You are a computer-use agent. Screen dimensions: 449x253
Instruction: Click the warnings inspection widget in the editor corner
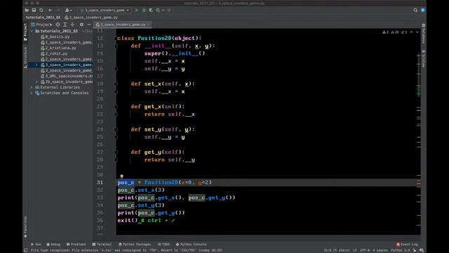(x=395, y=32)
